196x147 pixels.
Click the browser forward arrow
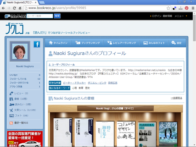[x=9, y=8]
